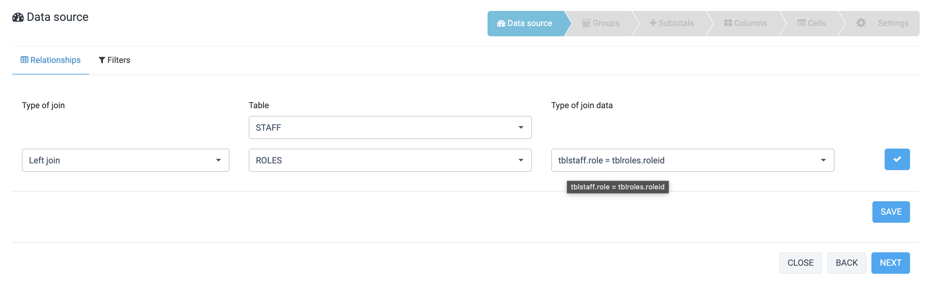Confirm the join with blue checkmark button
This screenshot has height=294, width=930.
897,159
